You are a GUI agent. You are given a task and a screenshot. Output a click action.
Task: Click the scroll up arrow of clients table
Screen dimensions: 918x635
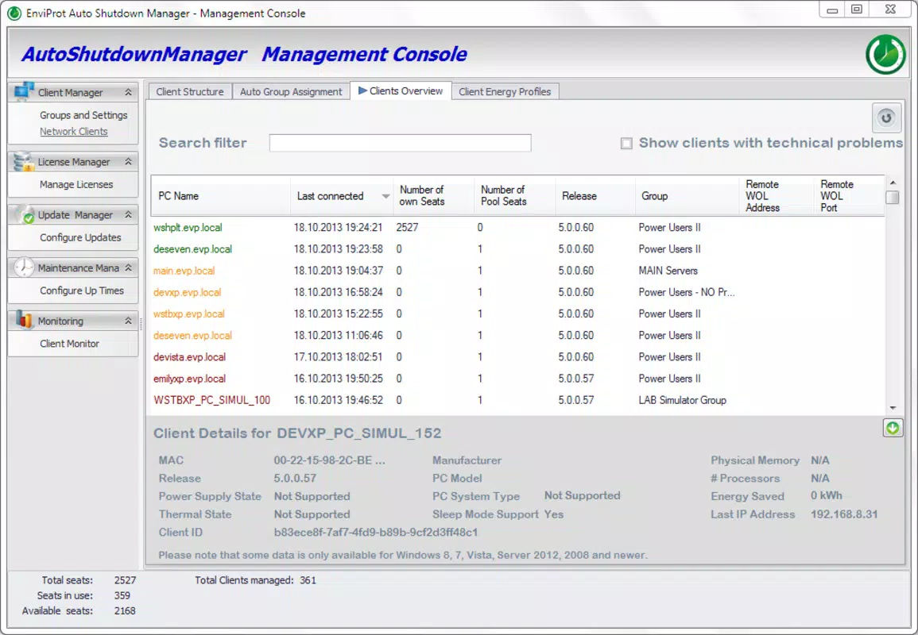[893, 183]
